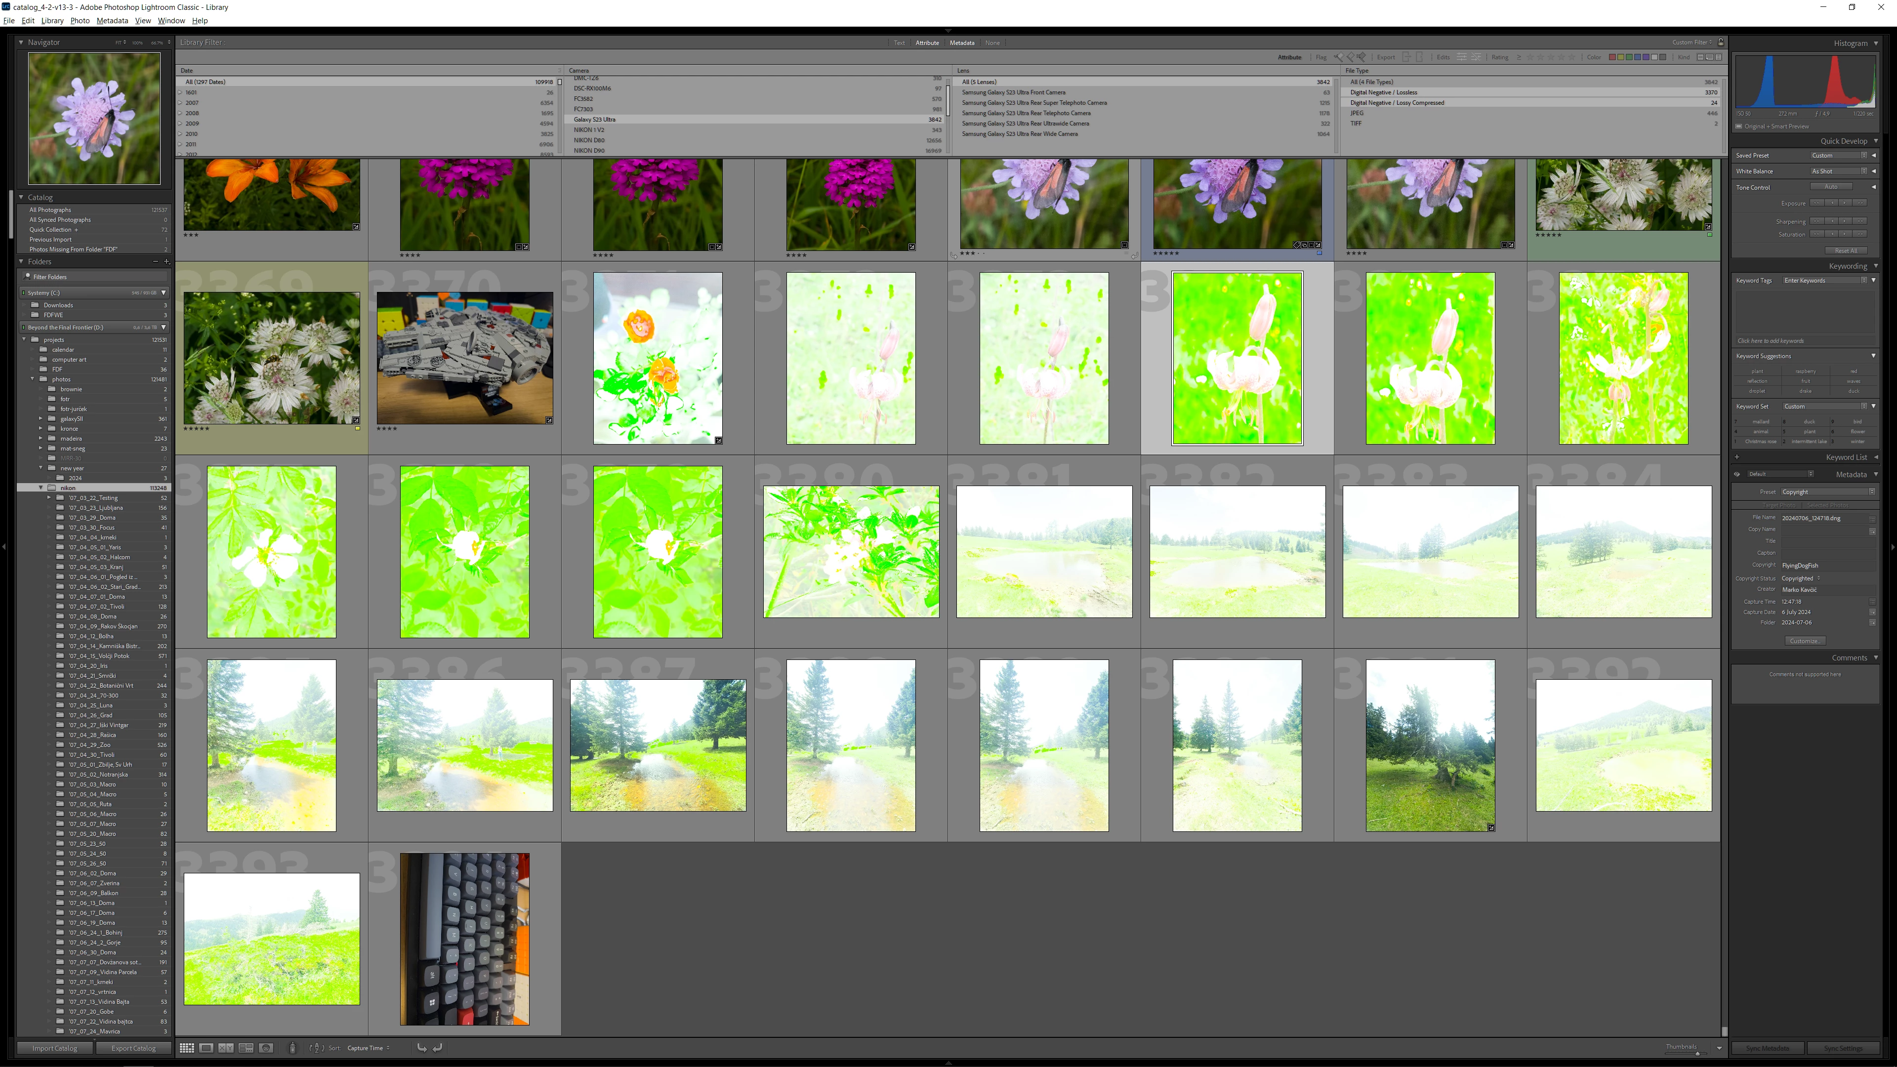Filter by the red color label swatch
Image resolution: width=1897 pixels, height=1067 pixels.
[x=1612, y=57]
